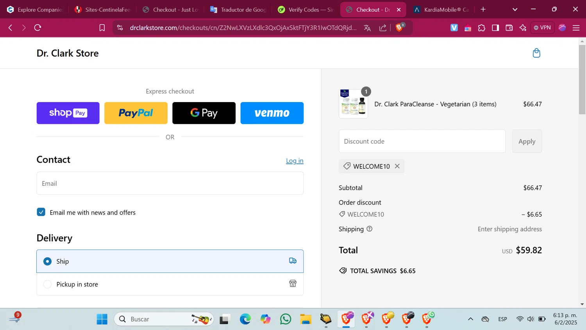Choose Google Pay express checkout
586x330 pixels.
coord(204,113)
